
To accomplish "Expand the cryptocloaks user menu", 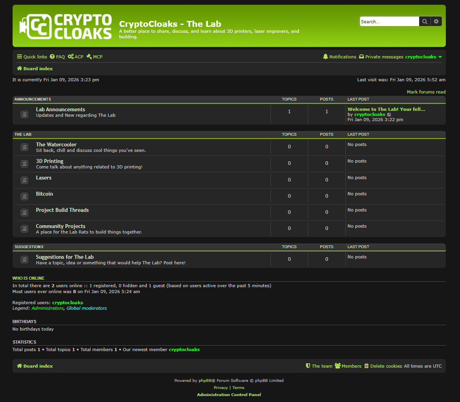I will [423, 57].
